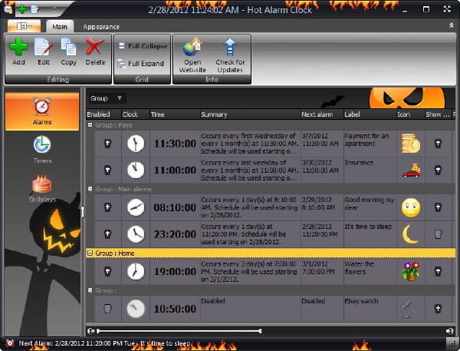
Task: Click the zoom slider below the grid
Action: (179, 331)
